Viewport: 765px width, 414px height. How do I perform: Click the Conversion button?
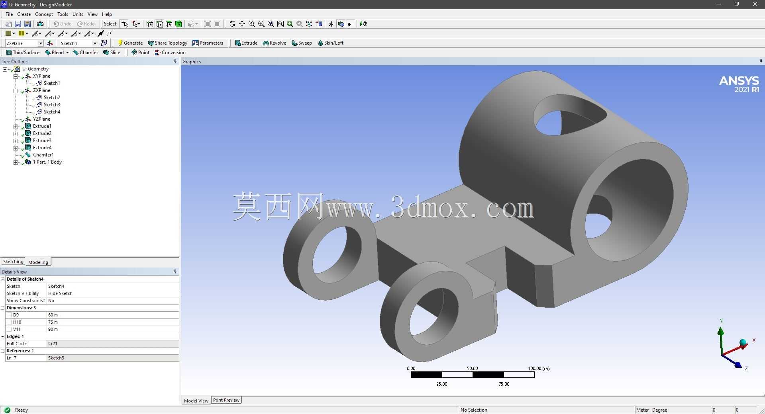170,53
